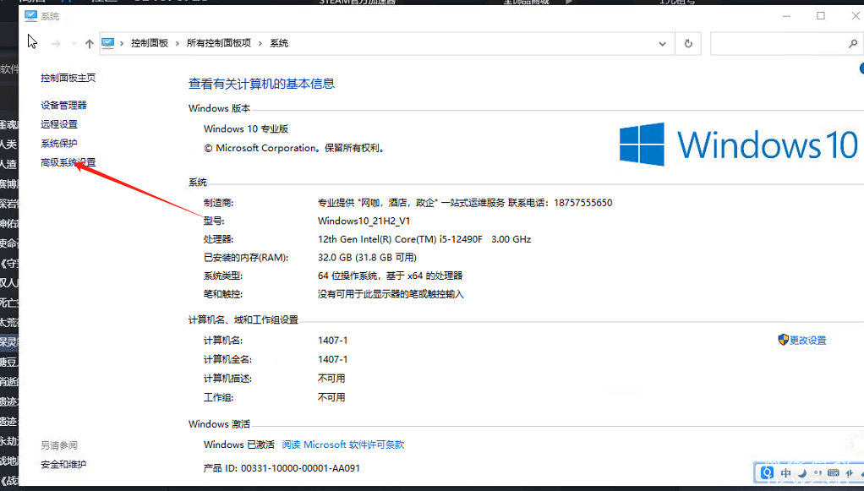The width and height of the screenshot is (864, 491).
Task: Select the text Windows 10 专业版
Action: click(246, 129)
